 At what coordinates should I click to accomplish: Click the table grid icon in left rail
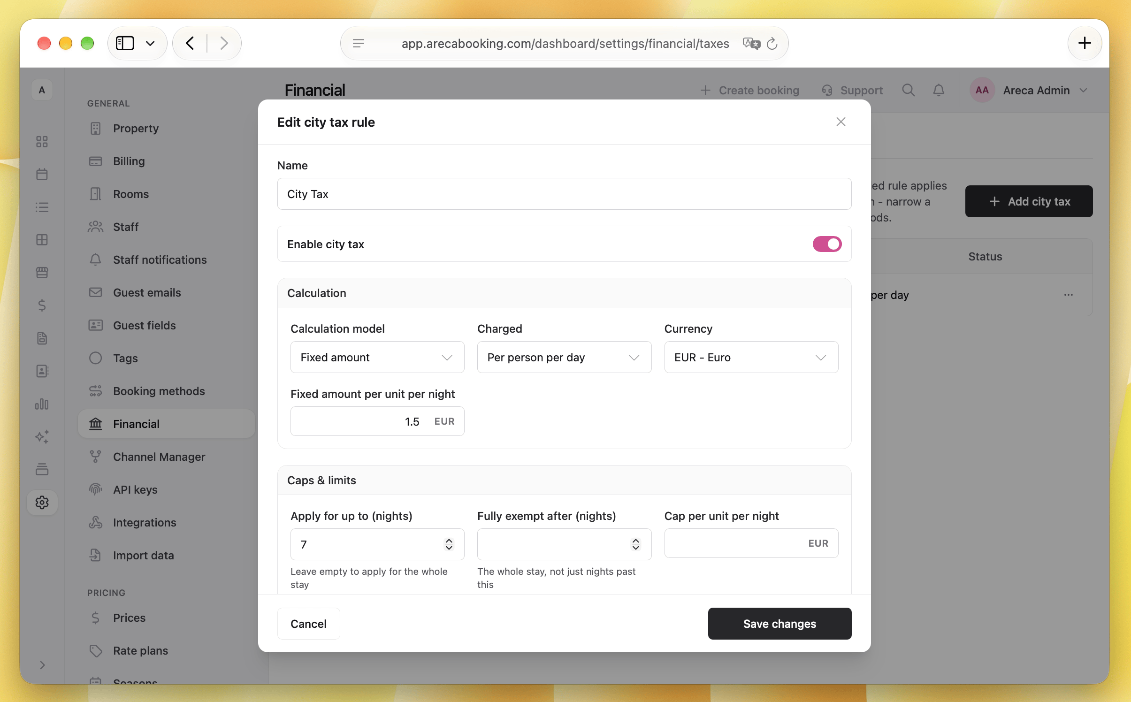click(42, 240)
